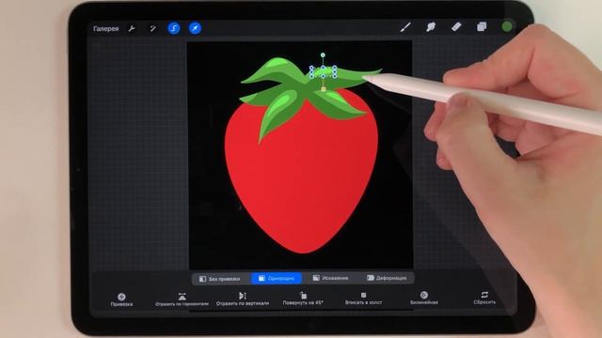Open Билинейная interpolation options
This screenshot has height=338, width=602.
pos(424,298)
